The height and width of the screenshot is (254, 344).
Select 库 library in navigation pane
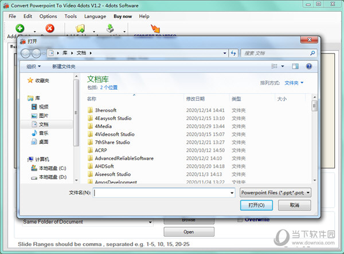pyautogui.click(x=34, y=98)
